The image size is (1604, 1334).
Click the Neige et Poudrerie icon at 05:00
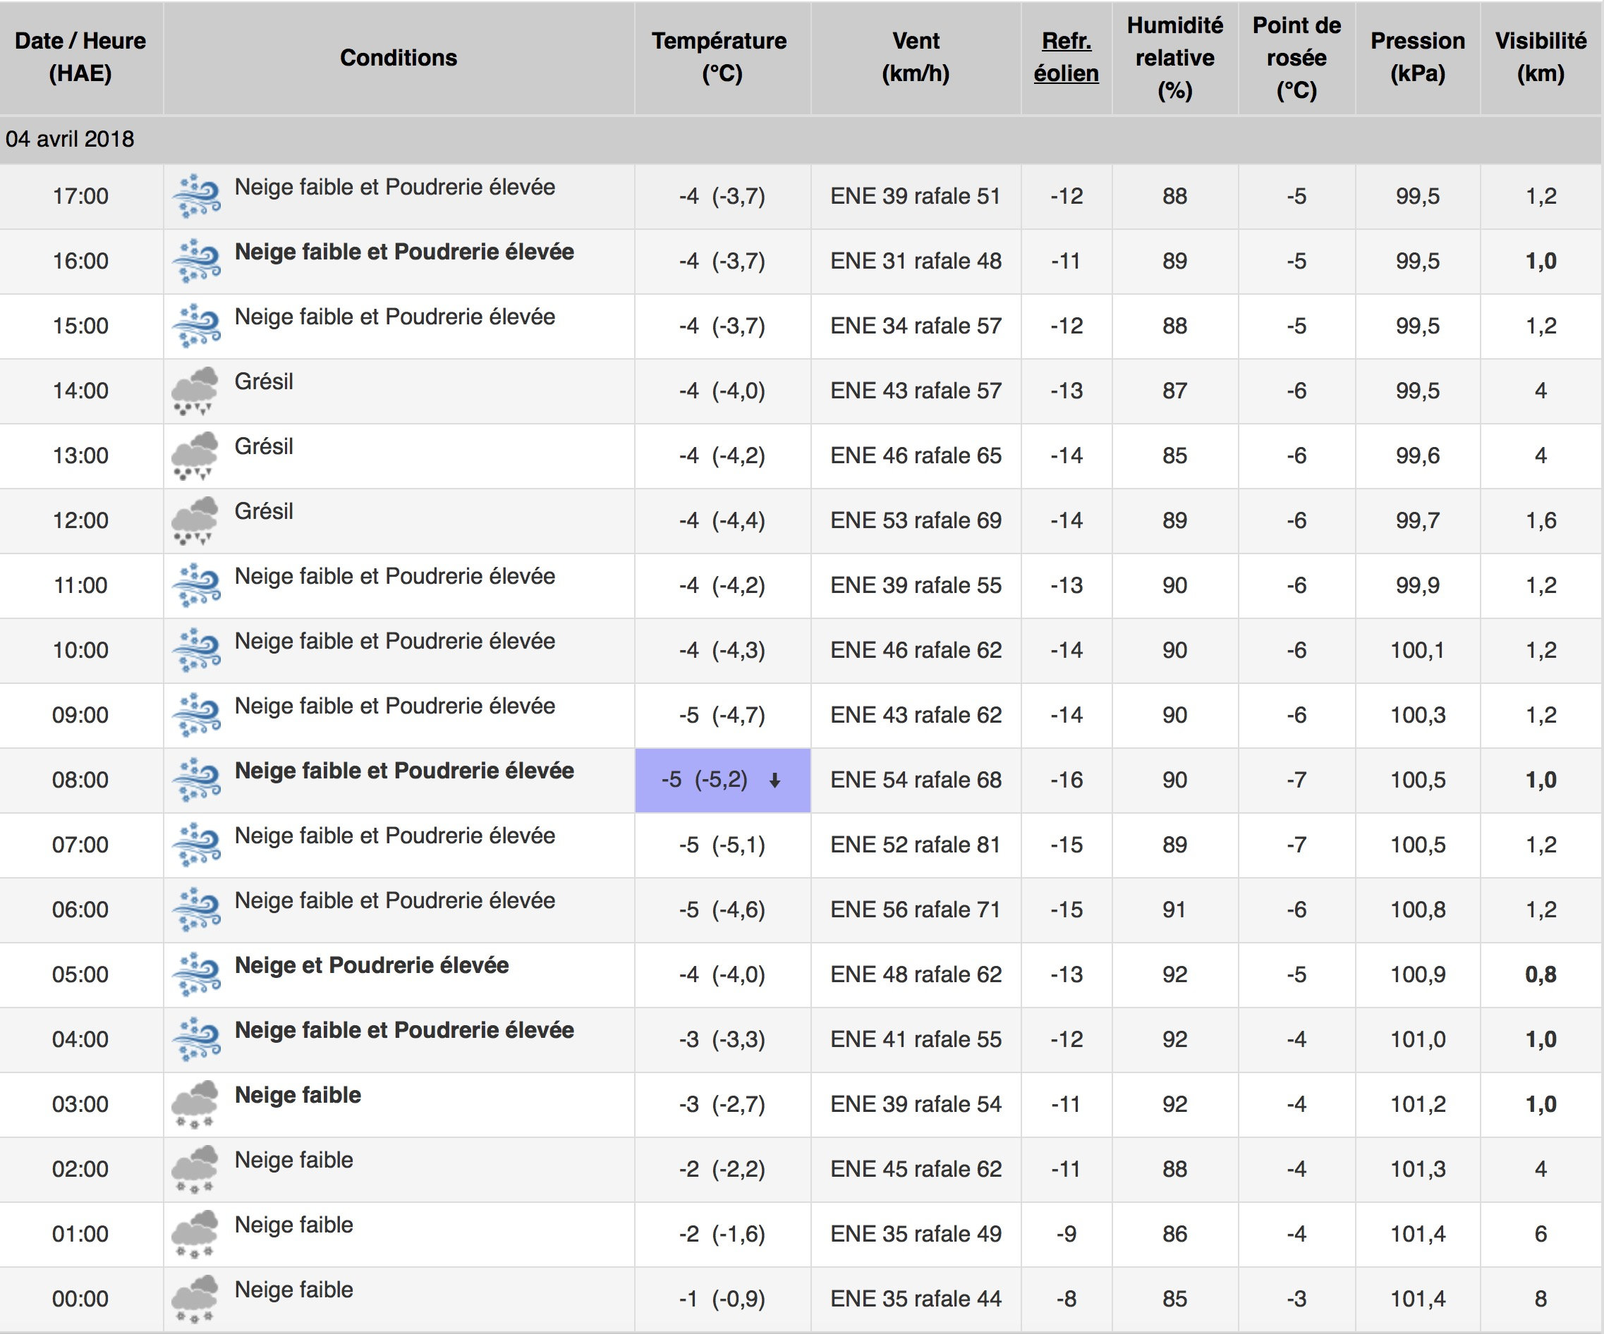[x=196, y=975]
